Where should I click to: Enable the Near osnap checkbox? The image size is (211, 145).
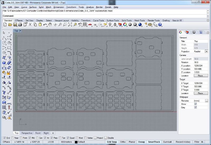click(x=12, y=138)
